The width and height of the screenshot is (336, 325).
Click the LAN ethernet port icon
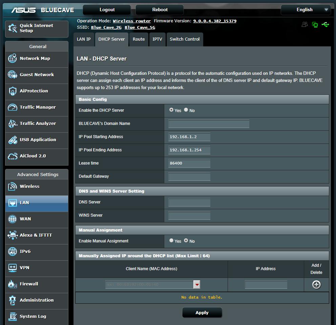(x=13, y=203)
